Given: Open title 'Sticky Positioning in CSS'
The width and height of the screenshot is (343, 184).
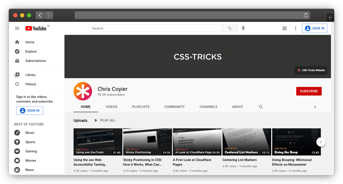Looking at the screenshot, I should click(x=142, y=162).
